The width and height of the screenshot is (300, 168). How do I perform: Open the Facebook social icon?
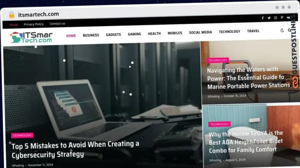click(x=262, y=18)
